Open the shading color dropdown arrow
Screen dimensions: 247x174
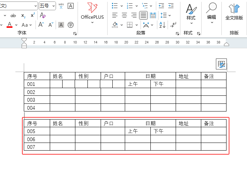(121, 25)
